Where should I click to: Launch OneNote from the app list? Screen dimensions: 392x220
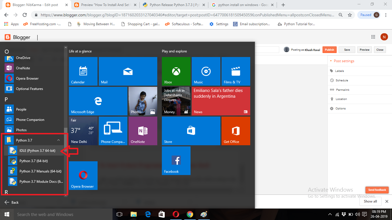(x=34, y=68)
